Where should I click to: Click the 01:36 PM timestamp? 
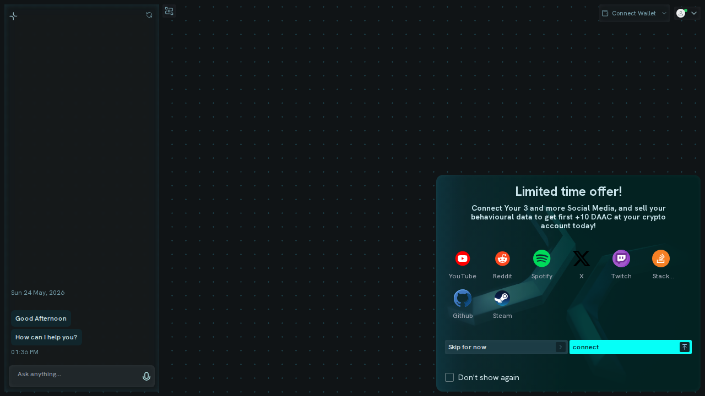[x=25, y=352]
